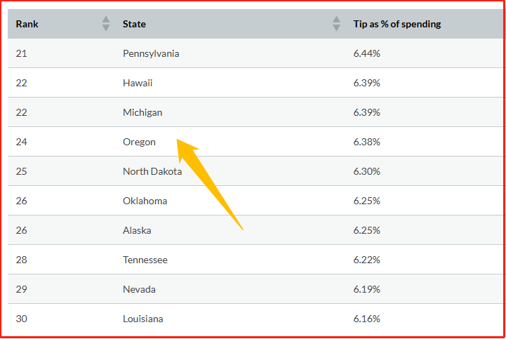The height and width of the screenshot is (339, 506).
Task: Click the 'Tip as % of spending' header
Action: [397, 24]
